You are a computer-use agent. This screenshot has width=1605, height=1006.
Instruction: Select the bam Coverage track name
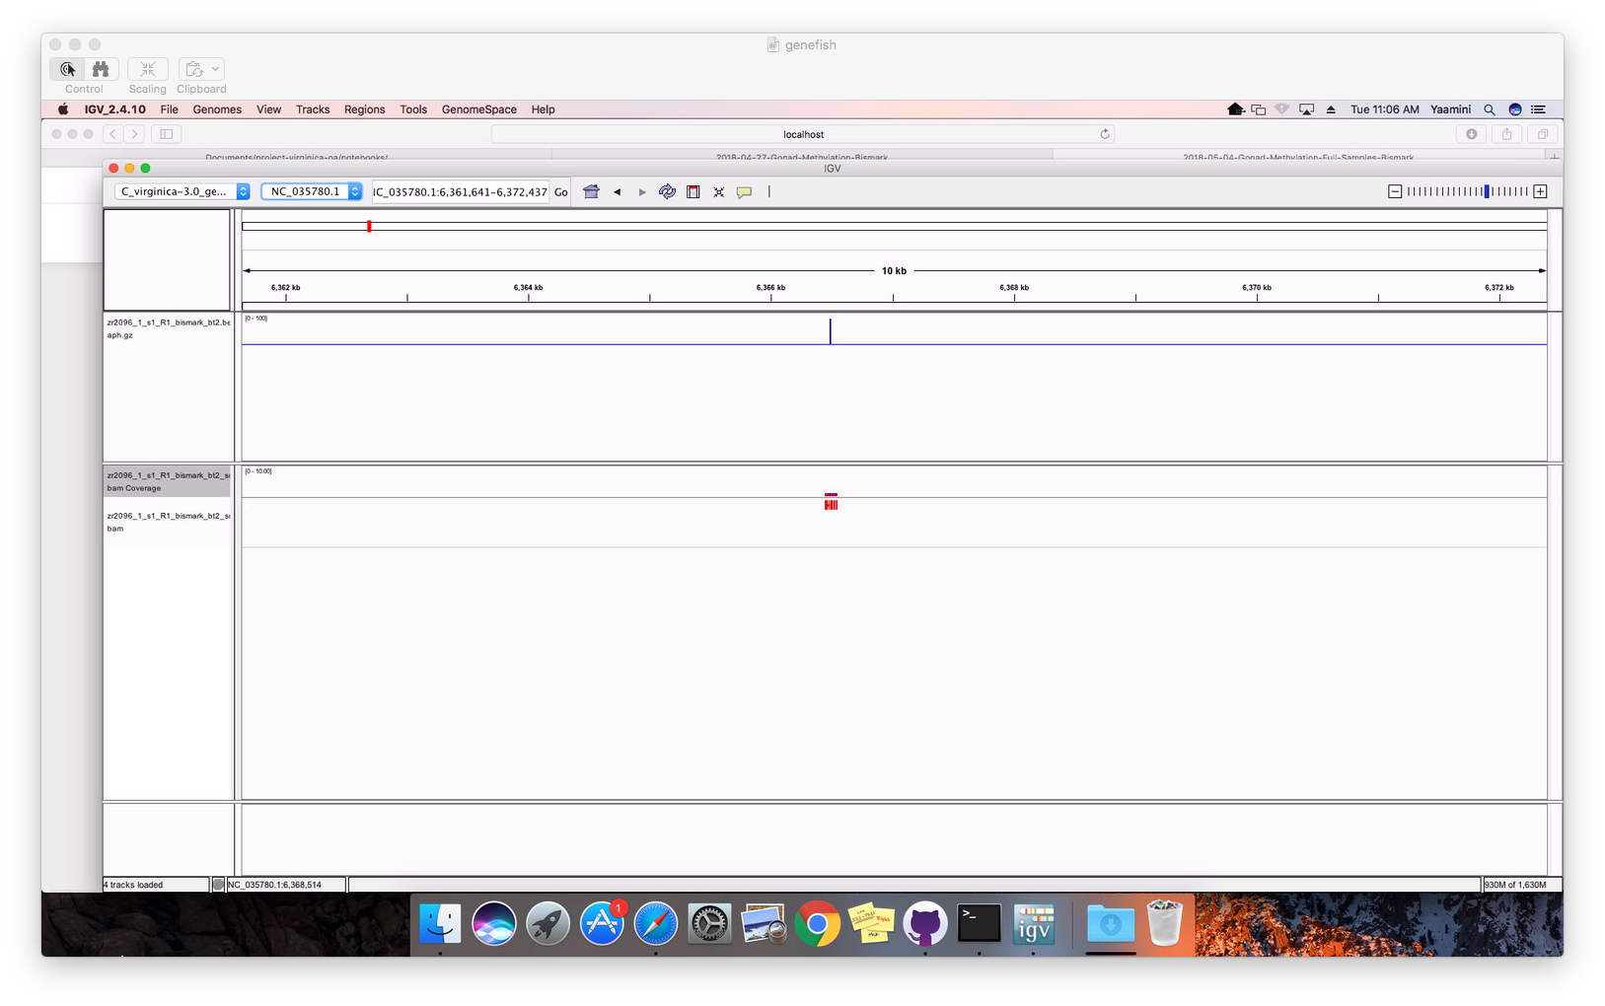point(168,481)
